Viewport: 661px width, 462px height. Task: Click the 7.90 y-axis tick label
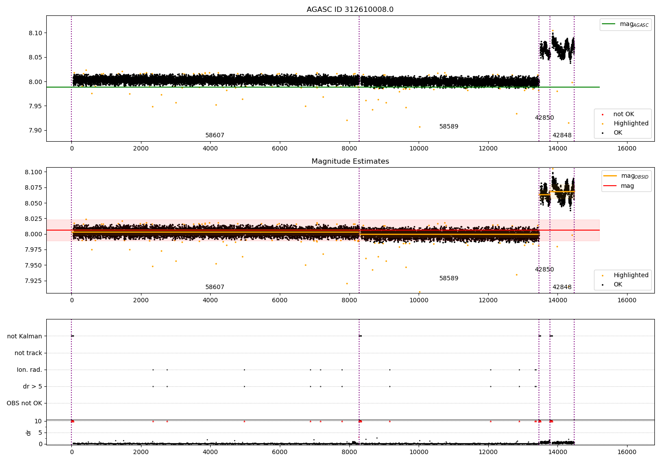(35, 130)
